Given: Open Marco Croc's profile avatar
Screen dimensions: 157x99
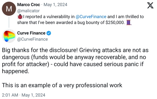Looking at the screenshot, I should [x=9, y=9].
